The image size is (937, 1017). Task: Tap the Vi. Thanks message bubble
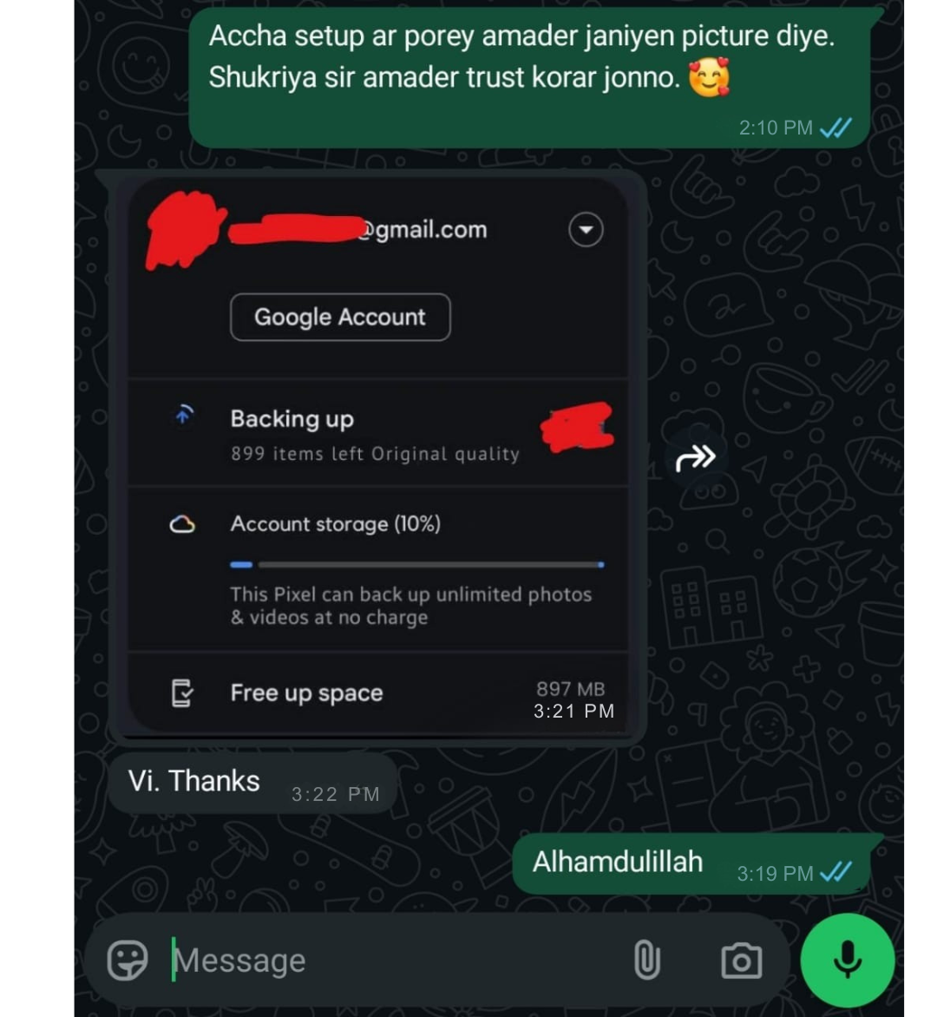coord(252,783)
